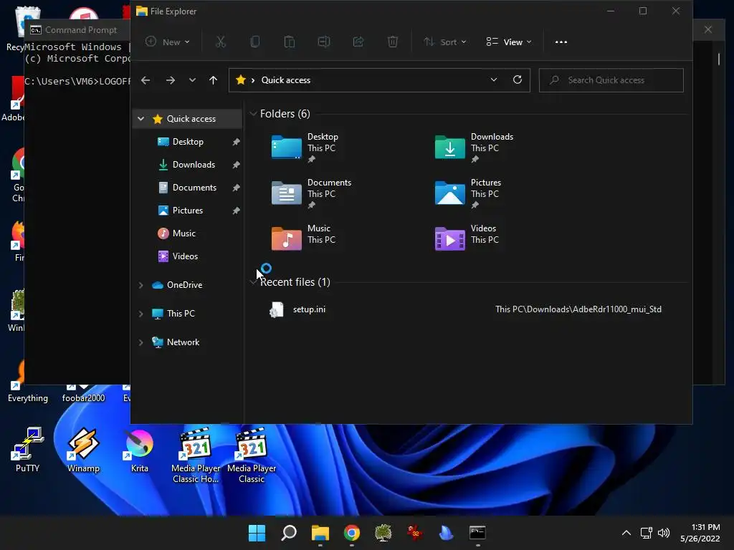This screenshot has width=734, height=550.
Task: Click the Delete trash icon
Action: (393, 42)
